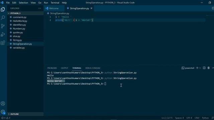Select Python language mode in status bar
The width and height of the screenshot is (214, 120).
coord(205,118)
